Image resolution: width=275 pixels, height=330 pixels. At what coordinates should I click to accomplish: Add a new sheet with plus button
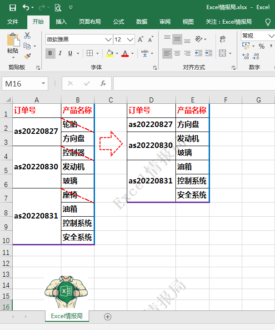pyautogui.click(x=108, y=316)
